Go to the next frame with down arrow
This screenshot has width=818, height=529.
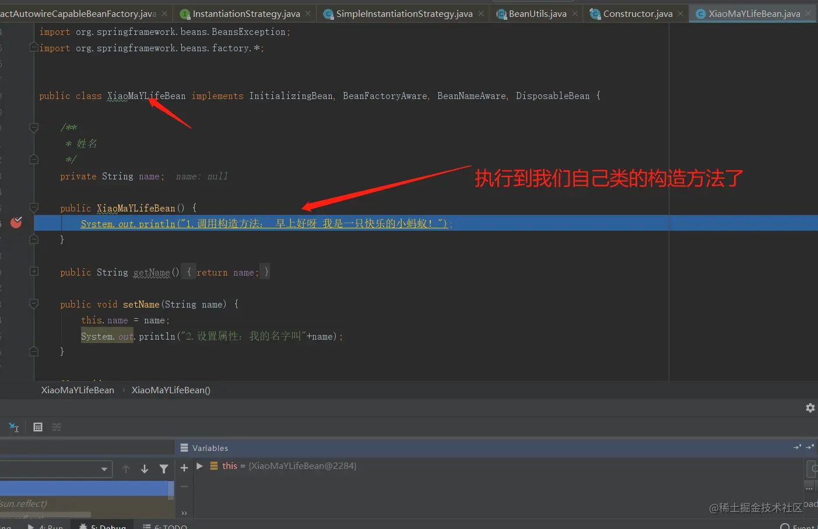145,469
